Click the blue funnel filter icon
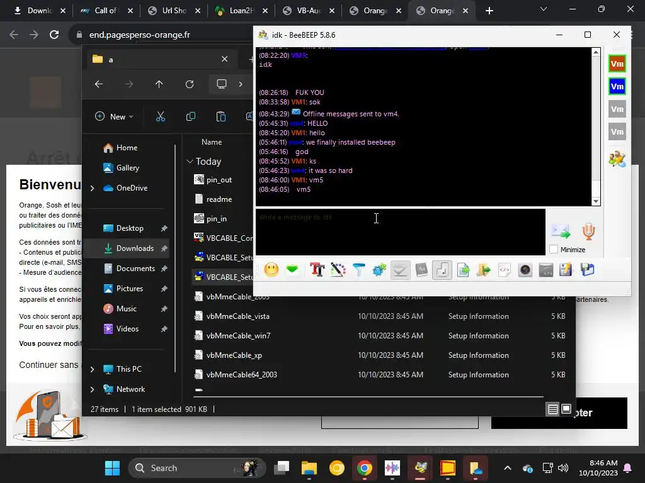The width and height of the screenshot is (645, 483). (358, 270)
